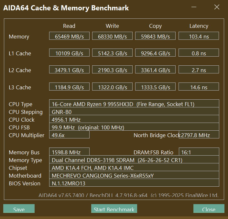The height and width of the screenshot is (219, 228).
Task: Click the Save button
Action: 19,209
